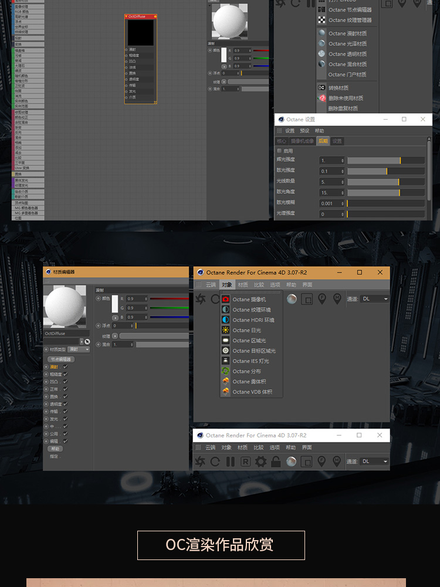This screenshot has width=440, height=587.
Task: Click the small arrow button below the color swatch in 材质编辑器
Action: tap(116, 318)
